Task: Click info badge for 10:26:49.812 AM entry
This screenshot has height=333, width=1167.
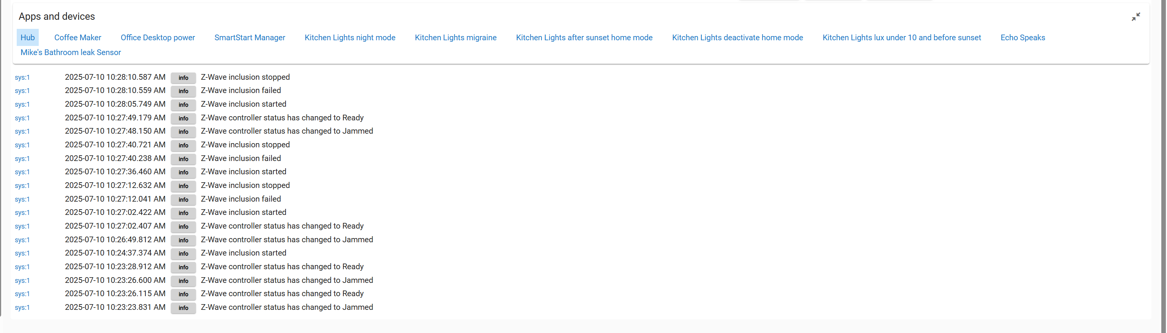Action: tap(183, 240)
